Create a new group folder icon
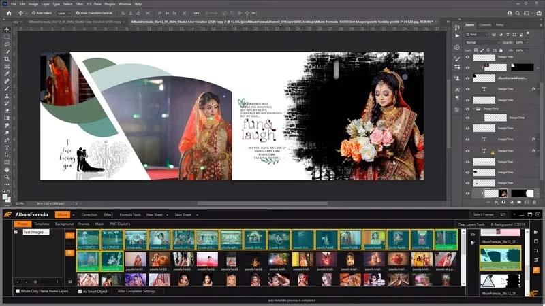 pos(519,202)
